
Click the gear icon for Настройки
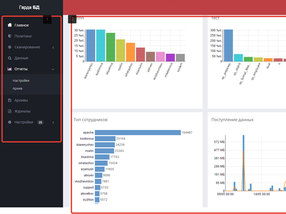(x=10, y=122)
